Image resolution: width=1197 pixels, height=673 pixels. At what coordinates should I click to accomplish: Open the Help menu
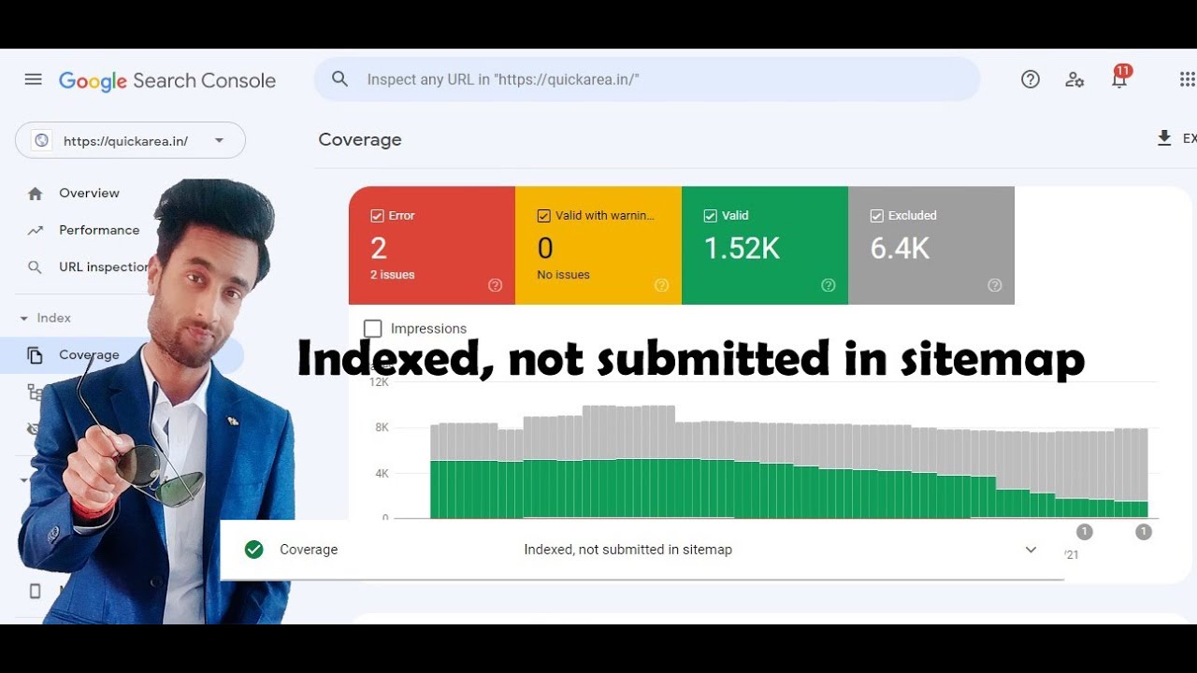tap(1030, 79)
